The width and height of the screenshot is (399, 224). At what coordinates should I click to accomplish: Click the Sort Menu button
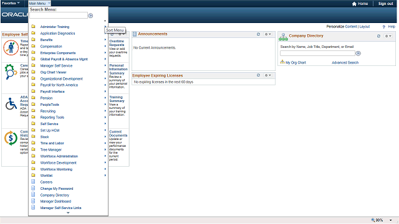click(115, 30)
